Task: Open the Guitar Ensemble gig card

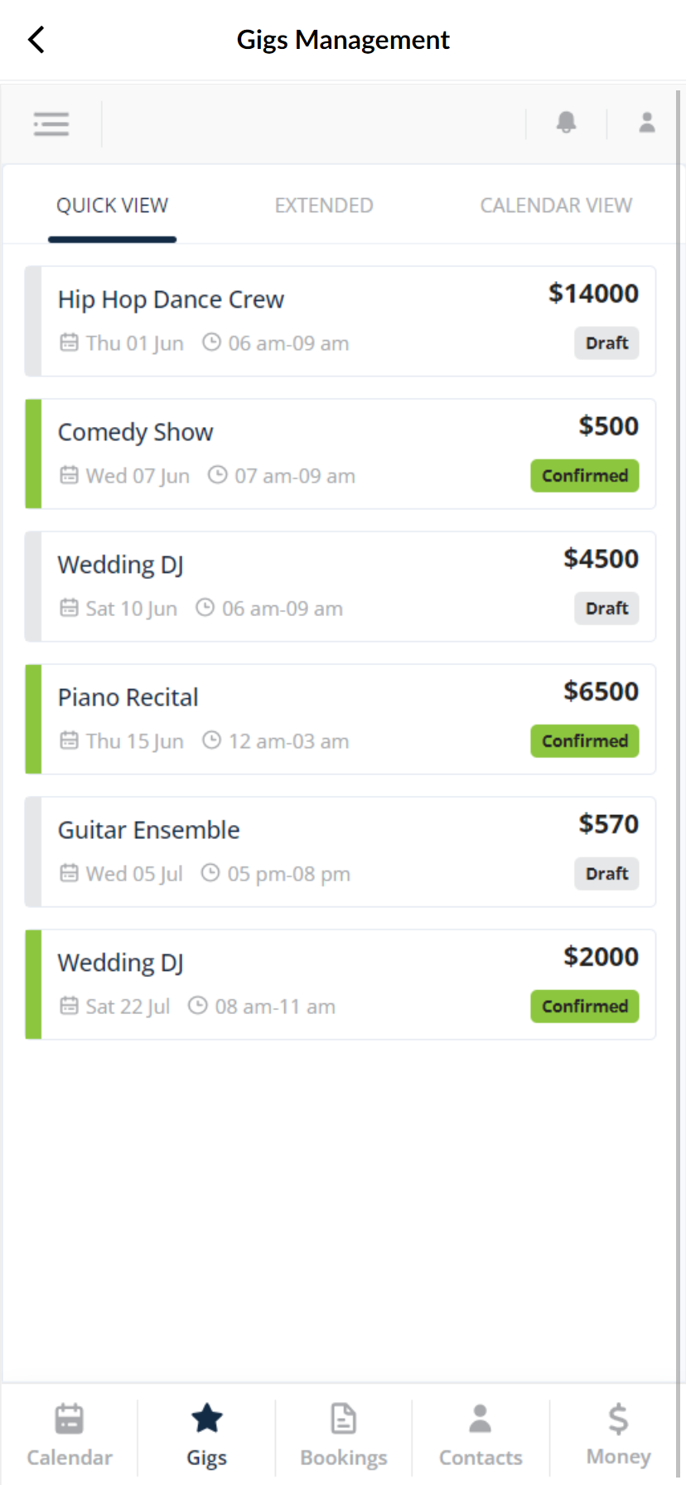Action: (149, 830)
